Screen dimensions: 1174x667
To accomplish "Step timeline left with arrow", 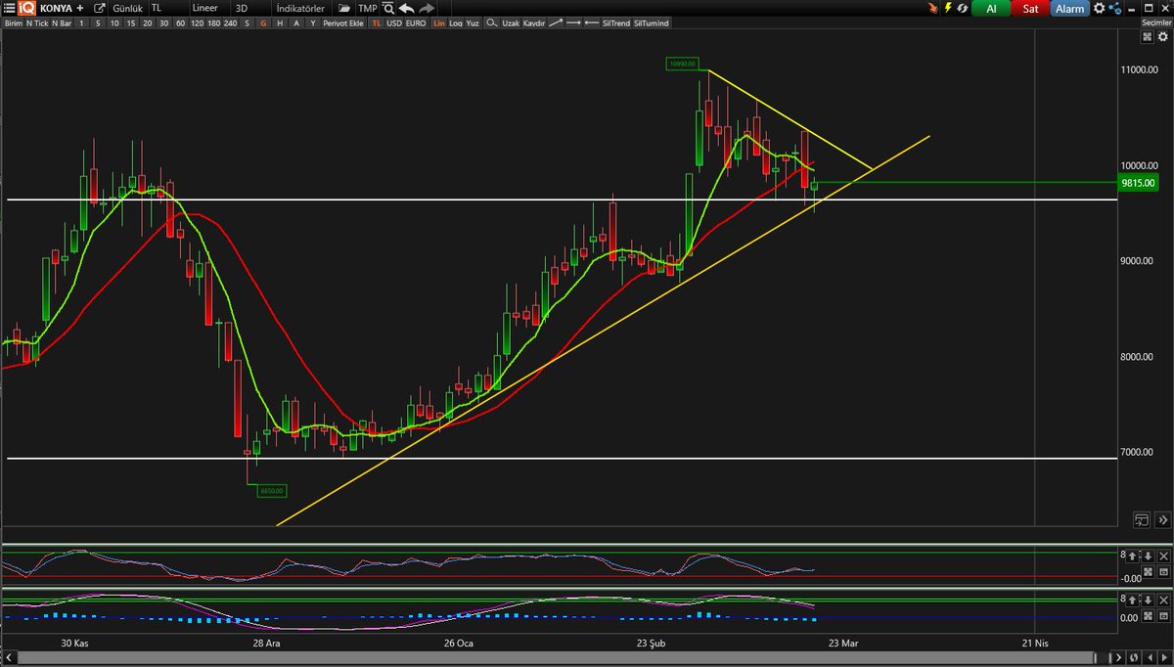I will point(1150,657).
